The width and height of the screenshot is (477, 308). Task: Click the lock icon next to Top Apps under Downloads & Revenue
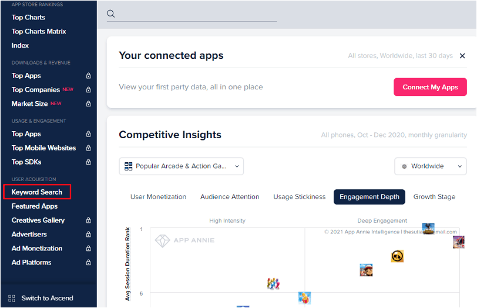click(x=89, y=75)
